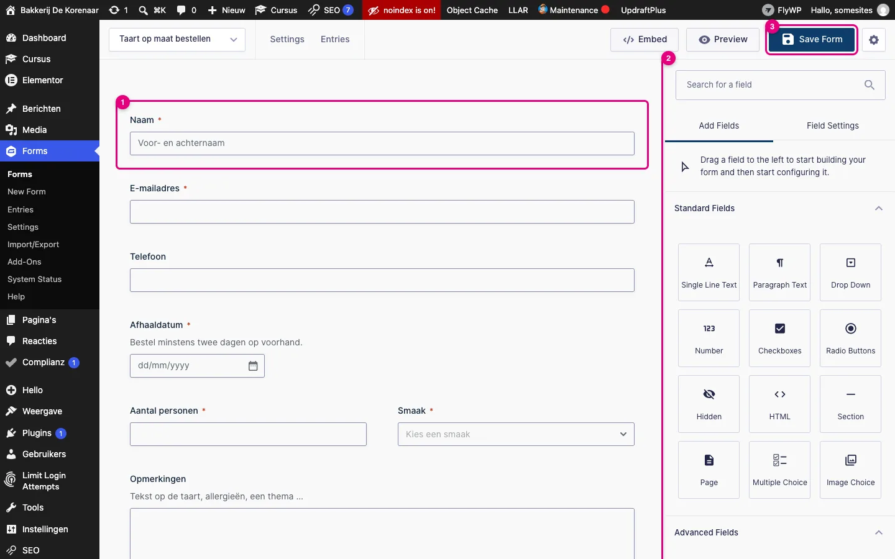
Task: Open the Smaak dropdown
Action: click(516, 434)
